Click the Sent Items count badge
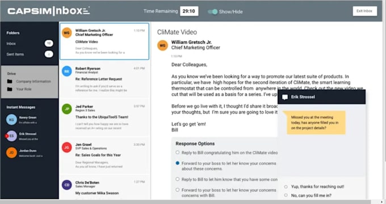Screen dimensions: 386x204 pos(49,54)
